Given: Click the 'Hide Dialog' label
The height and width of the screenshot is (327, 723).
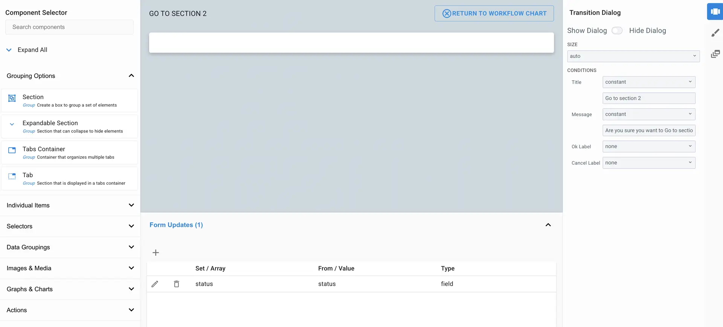Looking at the screenshot, I should click(x=648, y=30).
